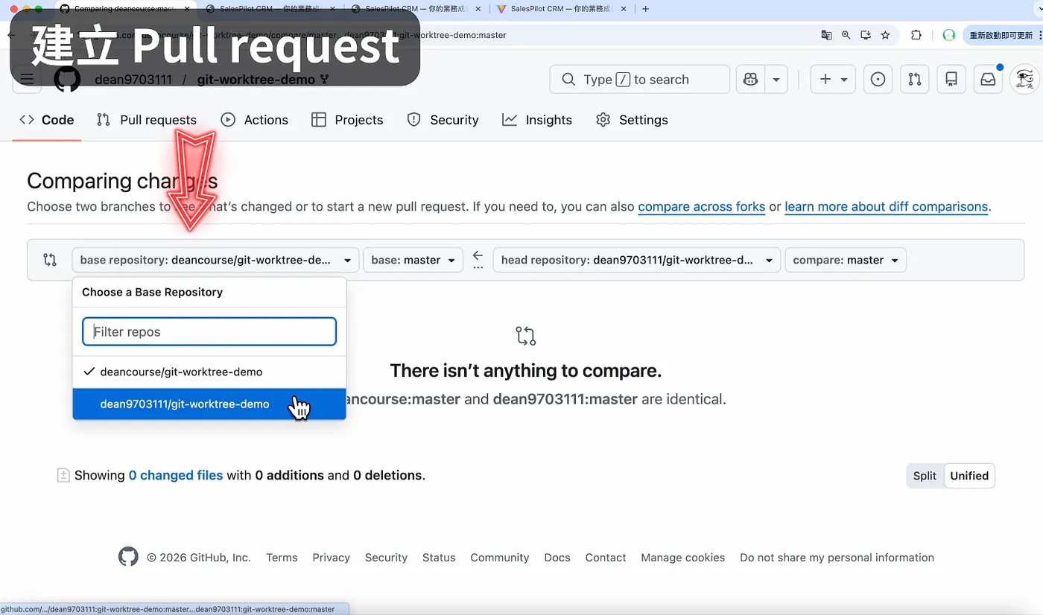Open the git-worktree-demo repository name link
The width and height of the screenshot is (1043, 615).
[x=256, y=80]
